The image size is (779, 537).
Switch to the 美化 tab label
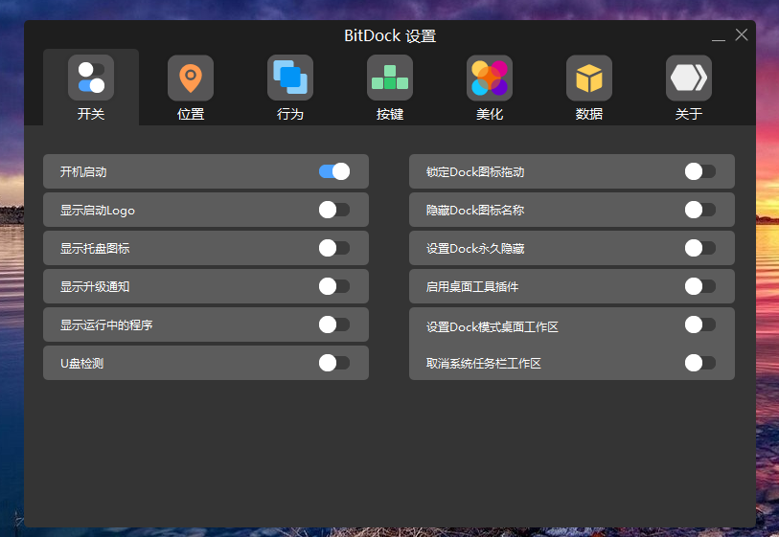(x=490, y=114)
